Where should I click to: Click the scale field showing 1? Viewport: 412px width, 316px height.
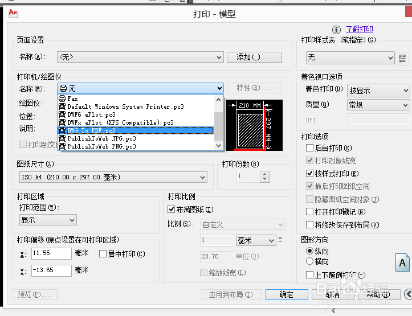point(217,240)
